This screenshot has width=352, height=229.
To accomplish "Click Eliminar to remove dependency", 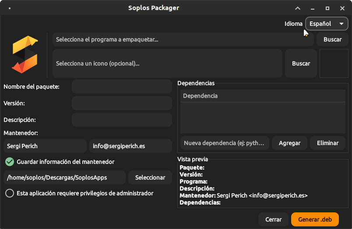I will (x=328, y=143).
